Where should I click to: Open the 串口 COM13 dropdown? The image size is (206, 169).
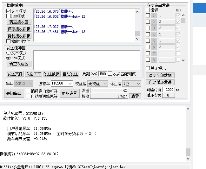point(24,84)
